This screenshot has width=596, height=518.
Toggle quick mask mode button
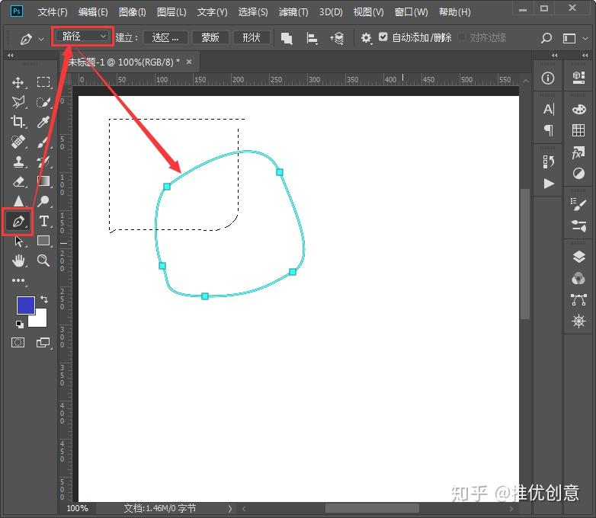(x=18, y=343)
